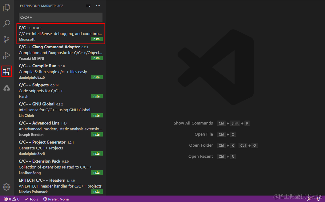Screen dimensions: 325x202
Task: Open the Extensions view icon
Action: pos(6,71)
